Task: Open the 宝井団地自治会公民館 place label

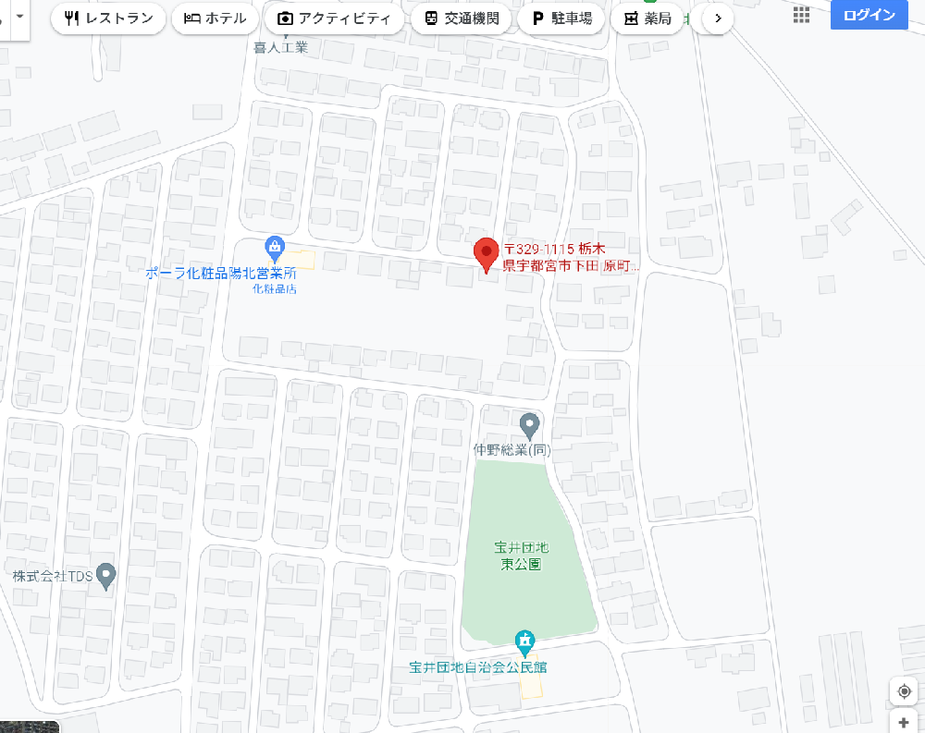Action: 478,667
